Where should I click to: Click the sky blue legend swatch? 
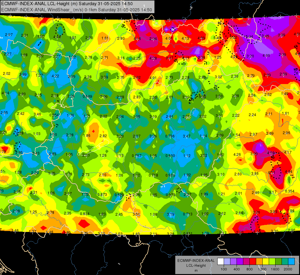point(291,262)
